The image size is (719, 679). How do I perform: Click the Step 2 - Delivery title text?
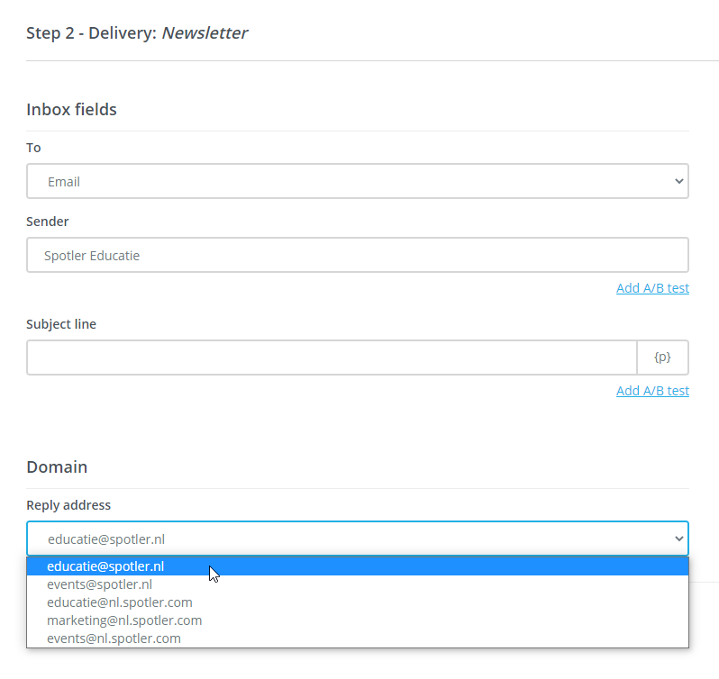[x=91, y=33]
